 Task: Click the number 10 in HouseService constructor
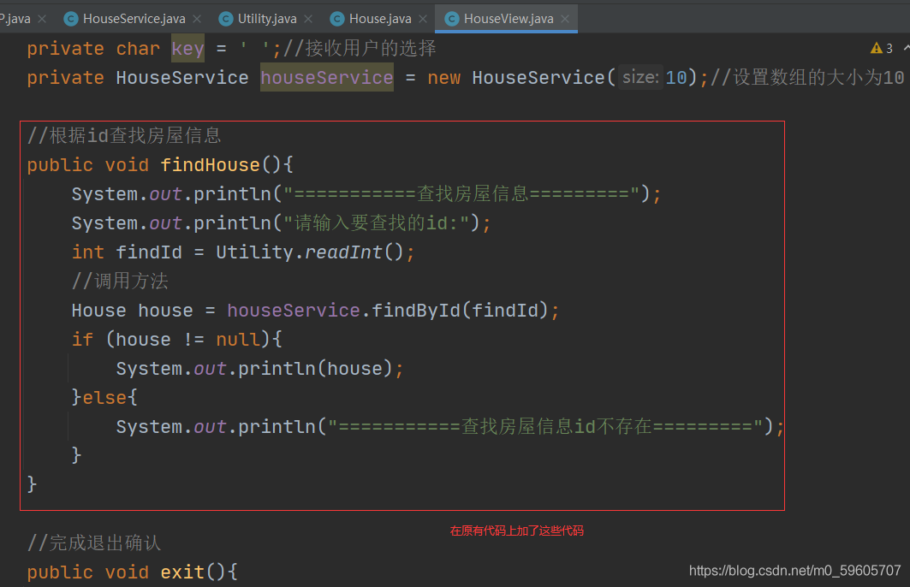(676, 77)
